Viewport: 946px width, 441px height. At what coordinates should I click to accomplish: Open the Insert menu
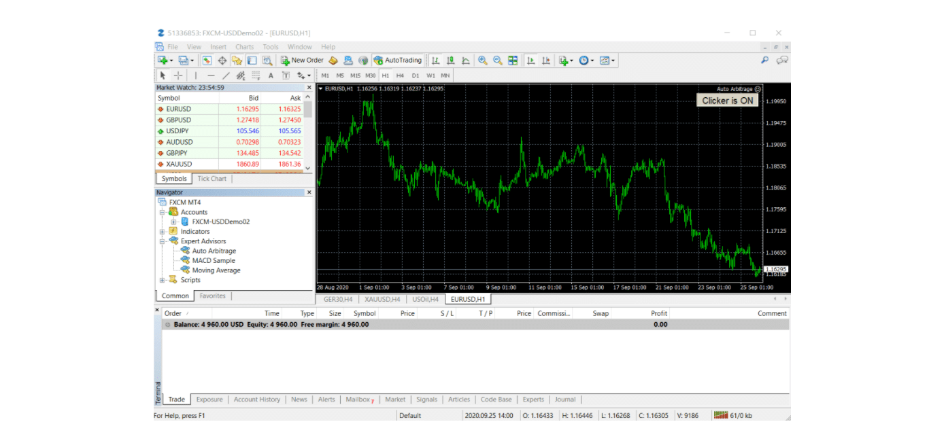click(x=218, y=47)
